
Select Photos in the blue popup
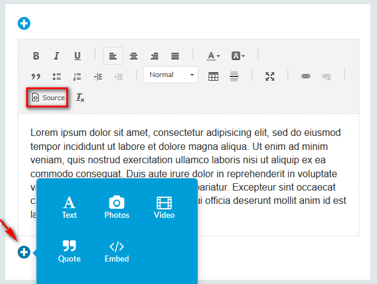117,207
